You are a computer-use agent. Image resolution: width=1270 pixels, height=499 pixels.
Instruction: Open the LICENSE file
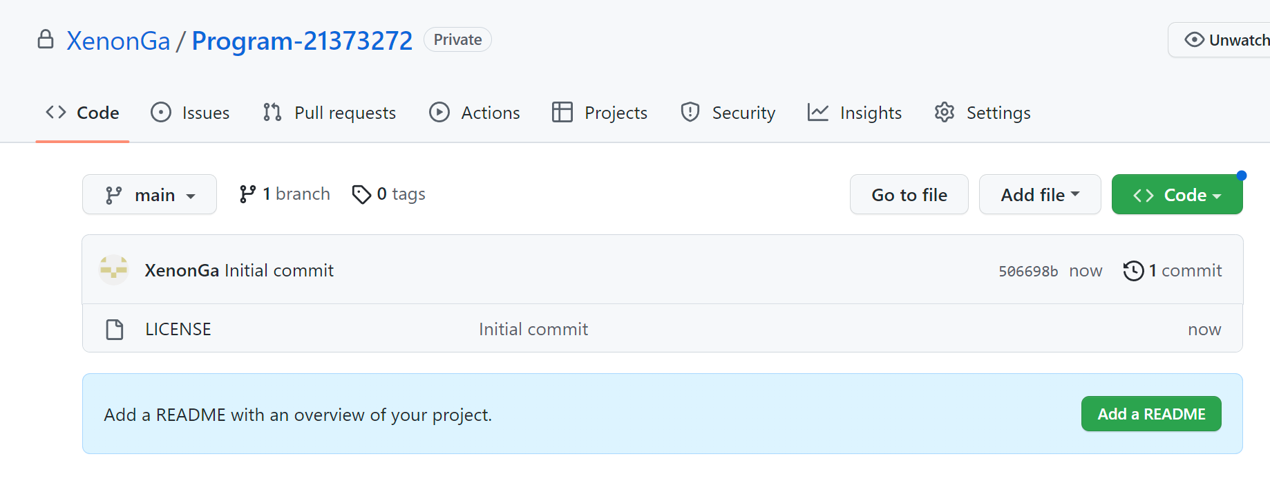(x=178, y=330)
